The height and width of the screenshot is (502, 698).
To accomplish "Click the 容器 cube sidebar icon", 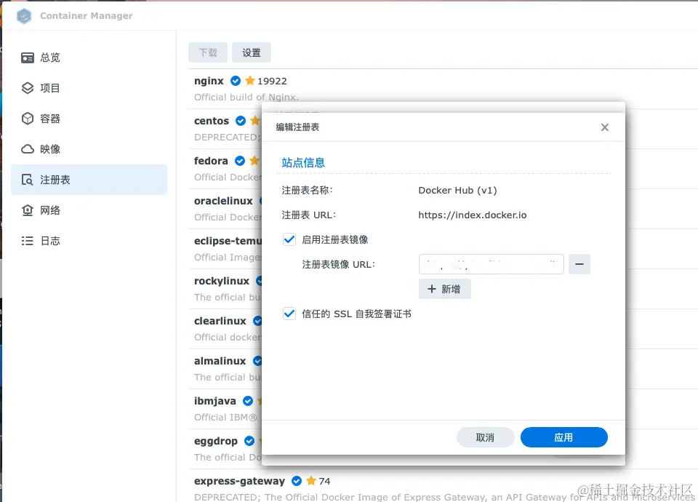I will 28,119.
